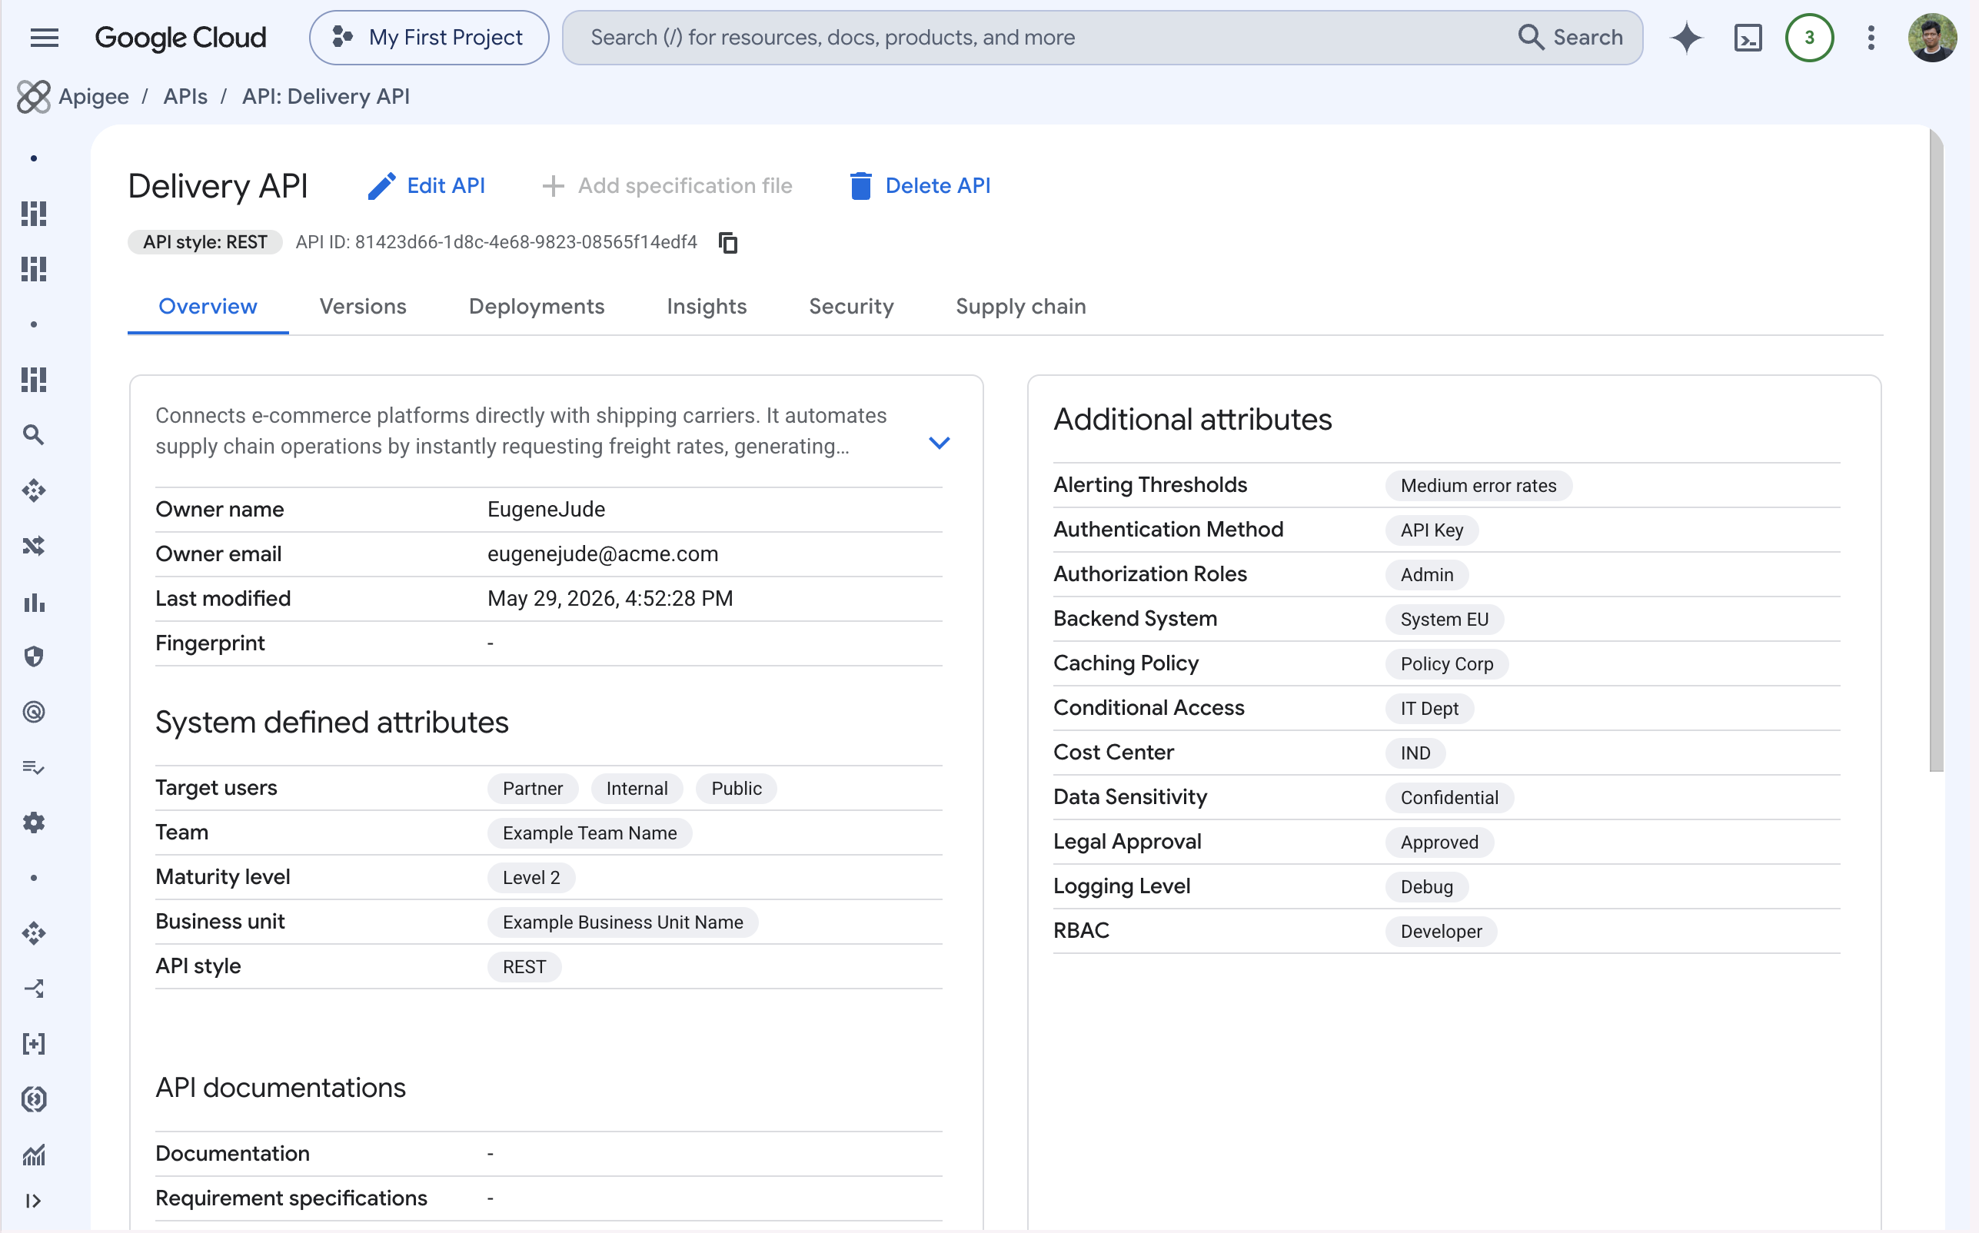Click the sidebar diamond icon below the magnifier
This screenshot has height=1233, width=1979.
(x=33, y=490)
